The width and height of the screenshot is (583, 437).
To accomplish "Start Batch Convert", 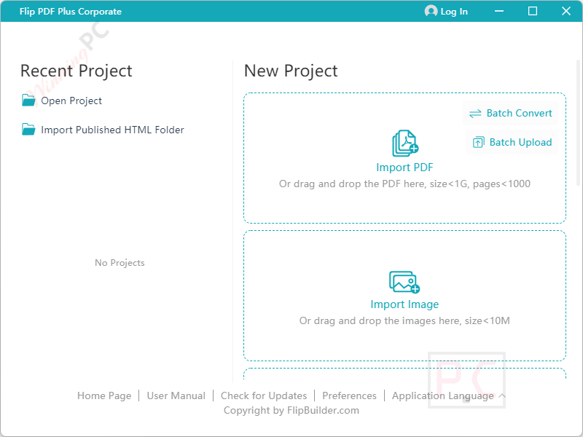I will point(511,113).
